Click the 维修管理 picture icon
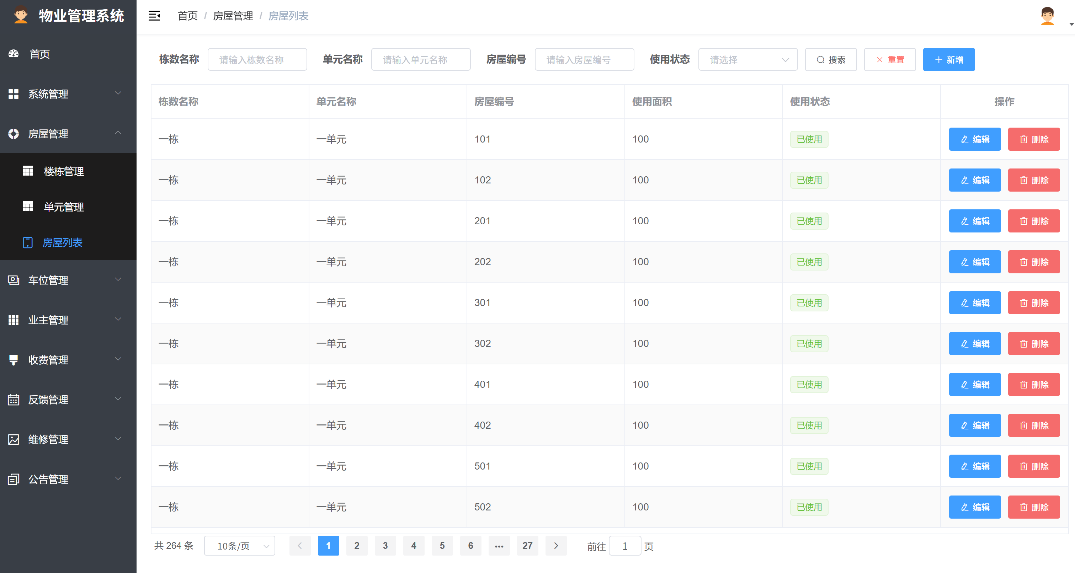The height and width of the screenshot is (573, 1075). pyautogui.click(x=14, y=439)
